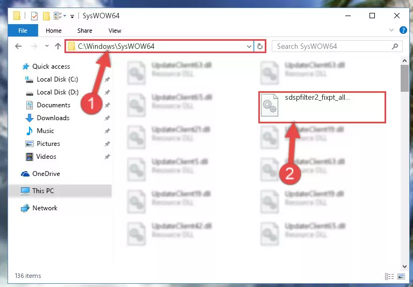
Task: Switch to Details view icon
Action: coord(389,276)
